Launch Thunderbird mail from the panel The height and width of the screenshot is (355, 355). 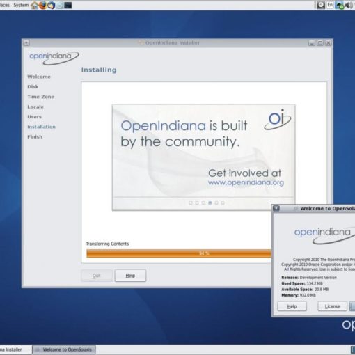(x=52, y=5)
